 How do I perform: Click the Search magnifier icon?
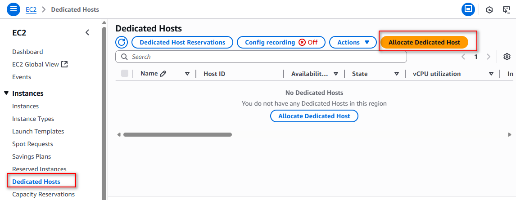124,57
